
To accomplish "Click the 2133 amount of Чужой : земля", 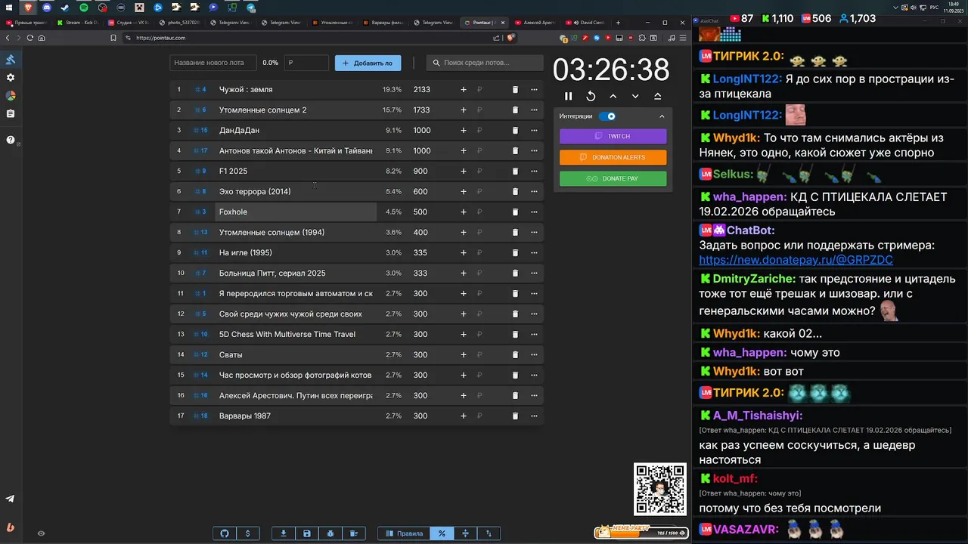I will pos(422,89).
